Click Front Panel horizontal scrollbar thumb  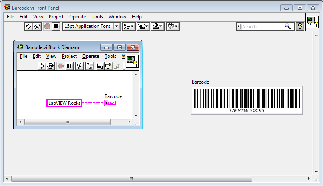(x=131, y=178)
